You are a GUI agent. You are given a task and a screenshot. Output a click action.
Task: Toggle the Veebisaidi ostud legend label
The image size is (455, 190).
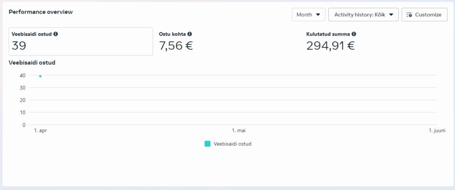(x=232, y=144)
